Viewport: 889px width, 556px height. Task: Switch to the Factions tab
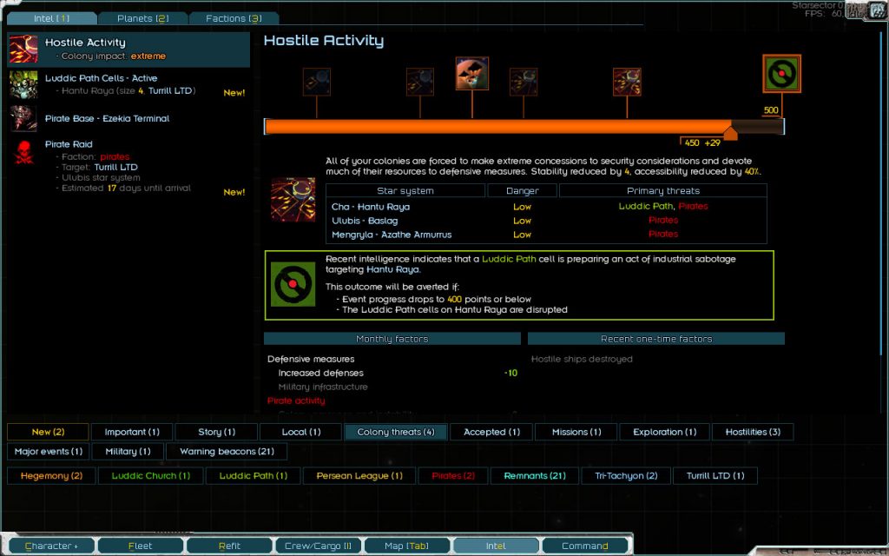(233, 18)
